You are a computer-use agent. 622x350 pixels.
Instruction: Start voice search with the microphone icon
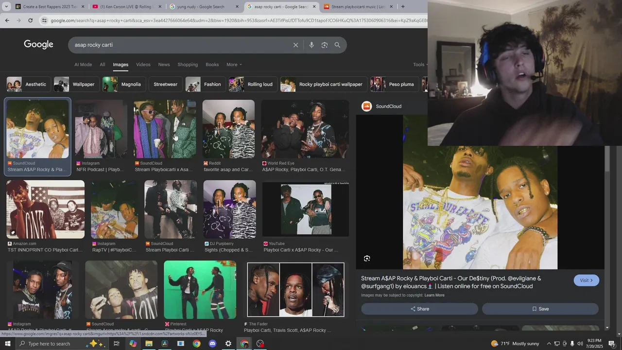click(x=311, y=45)
